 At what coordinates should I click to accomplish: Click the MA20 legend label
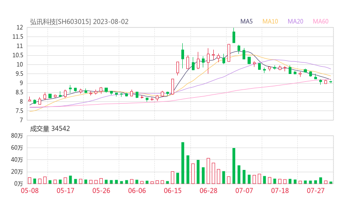[296, 21]
